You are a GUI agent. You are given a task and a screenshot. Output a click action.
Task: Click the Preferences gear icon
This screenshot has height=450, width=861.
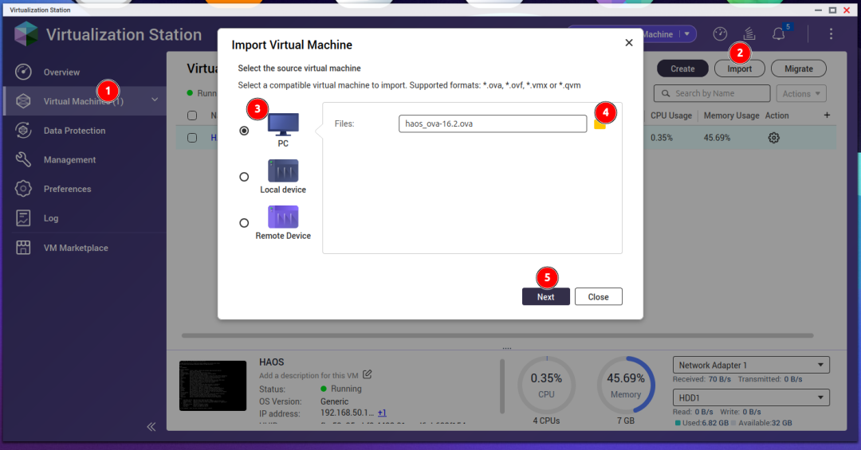click(x=23, y=189)
